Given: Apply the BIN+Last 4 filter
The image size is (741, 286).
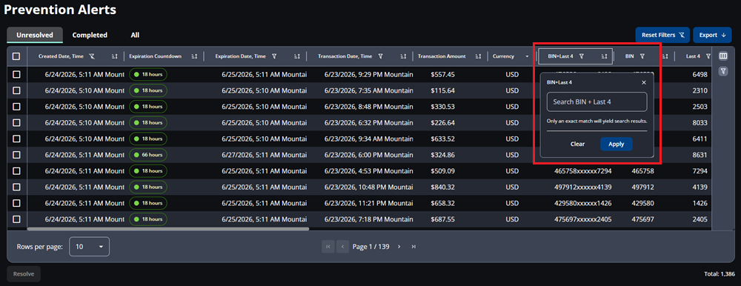Looking at the screenshot, I should (617, 144).
